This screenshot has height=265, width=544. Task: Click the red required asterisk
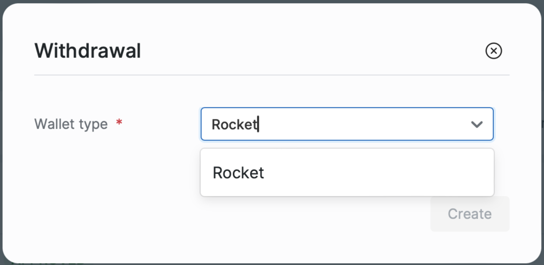click(119, 123)
